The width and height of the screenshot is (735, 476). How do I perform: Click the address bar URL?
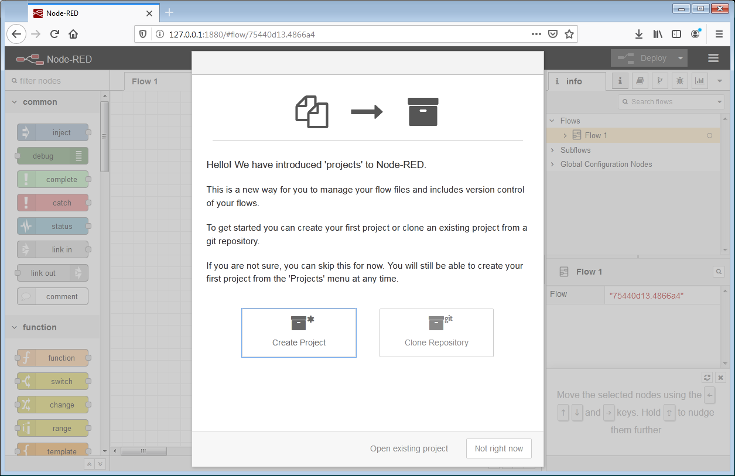[242, 34]
